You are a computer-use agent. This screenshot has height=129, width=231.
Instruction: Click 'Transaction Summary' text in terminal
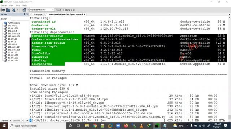47,71
